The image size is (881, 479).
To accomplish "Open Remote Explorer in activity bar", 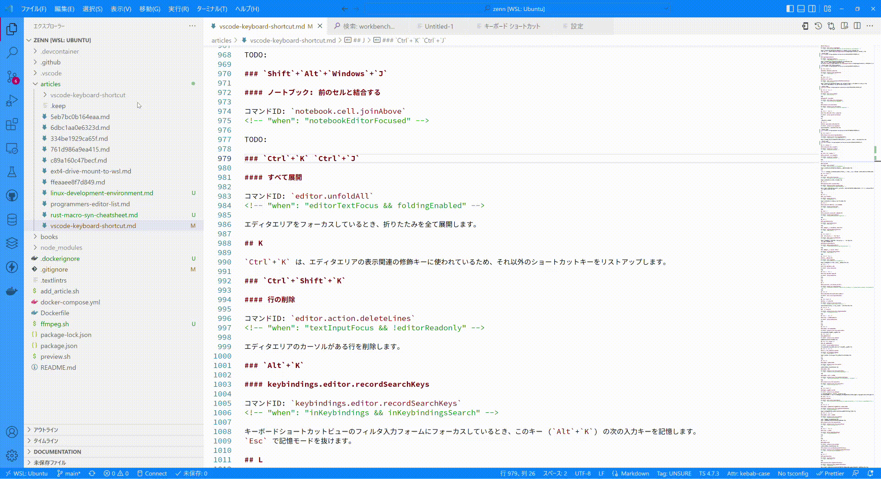I will pyautogui.click(x=12, y=148).
